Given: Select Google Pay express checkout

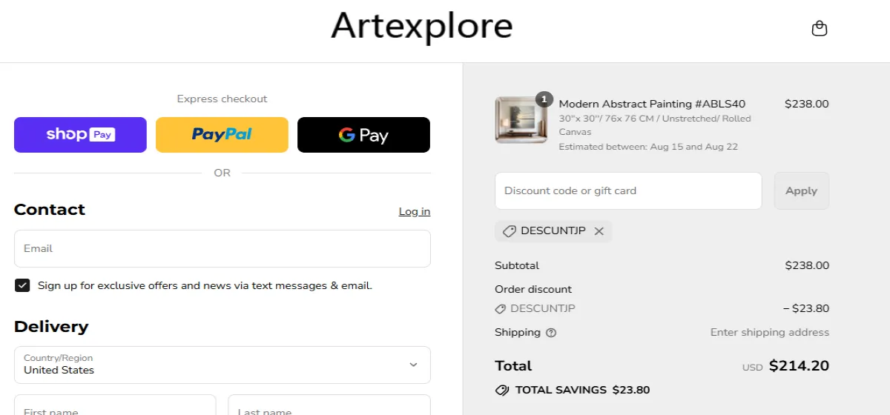Looking at the screenshot, I should (x=363, y=135).
